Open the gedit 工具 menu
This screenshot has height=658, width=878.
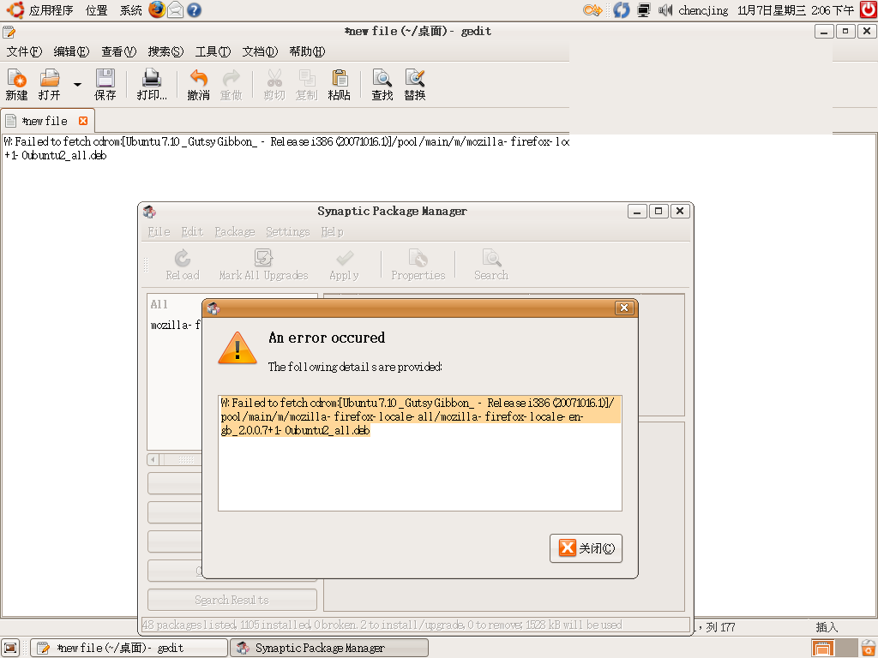(x=213, y=51)
